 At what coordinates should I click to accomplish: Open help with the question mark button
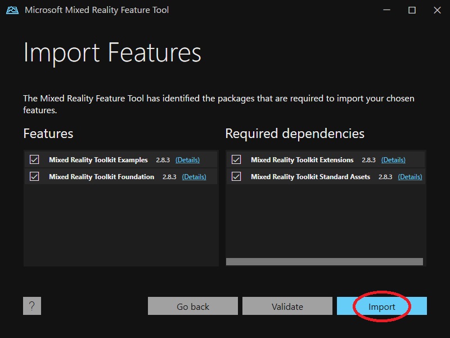pyautogui.click(x=32, y=306)
